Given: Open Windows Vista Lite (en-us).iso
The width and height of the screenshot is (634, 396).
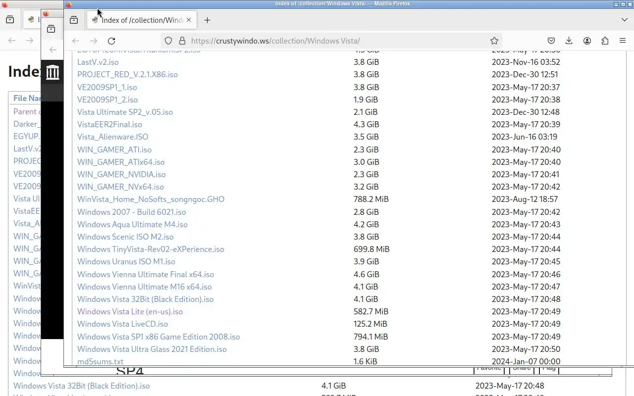Looking at the screenshot, I should click(x=130, y=311).
